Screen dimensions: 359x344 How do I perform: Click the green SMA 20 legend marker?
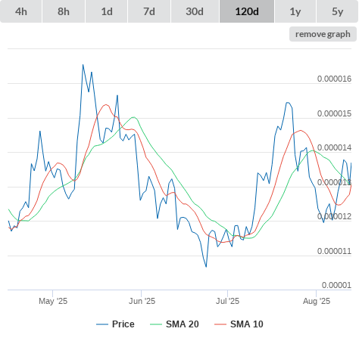click(156, 324)
